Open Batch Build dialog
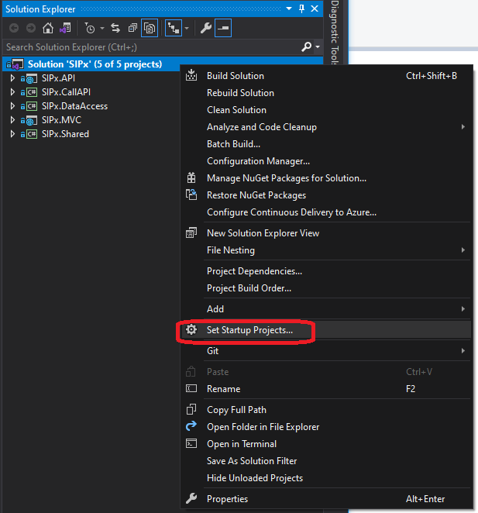Screen dimensions: 478x513 point(326,144)
